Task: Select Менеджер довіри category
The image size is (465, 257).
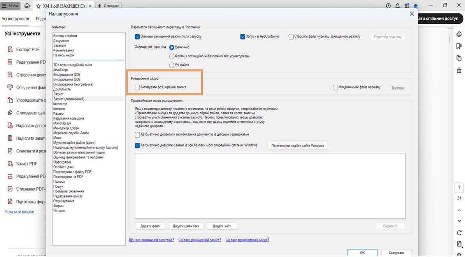Action: 66,128
